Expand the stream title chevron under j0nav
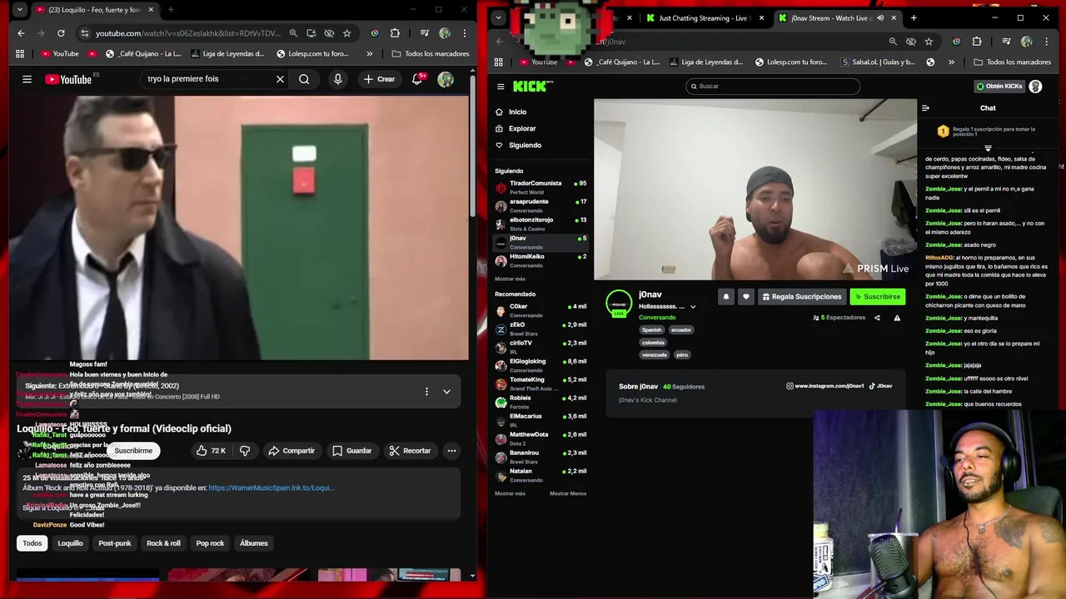 tap(692, 307)
